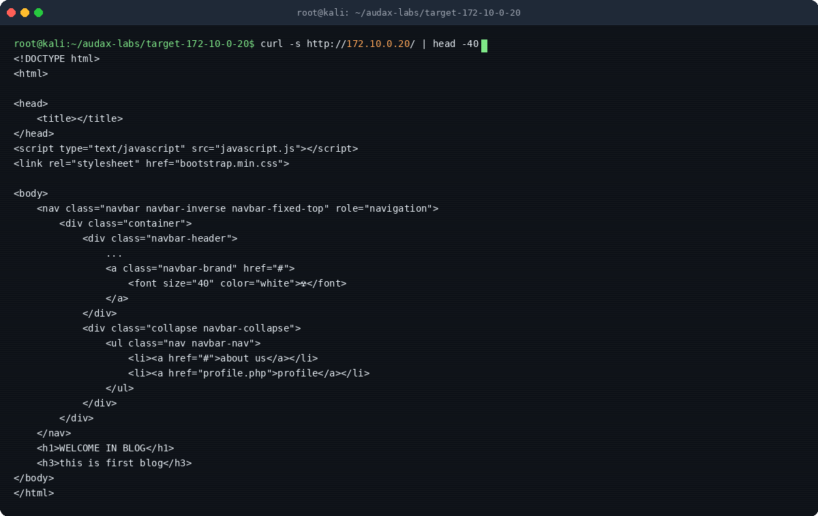Viewport: 818px width, 516px height.
Task: Click the '<a class="navbar-brand" href="#">' line
Action: (x=200, y=268)
